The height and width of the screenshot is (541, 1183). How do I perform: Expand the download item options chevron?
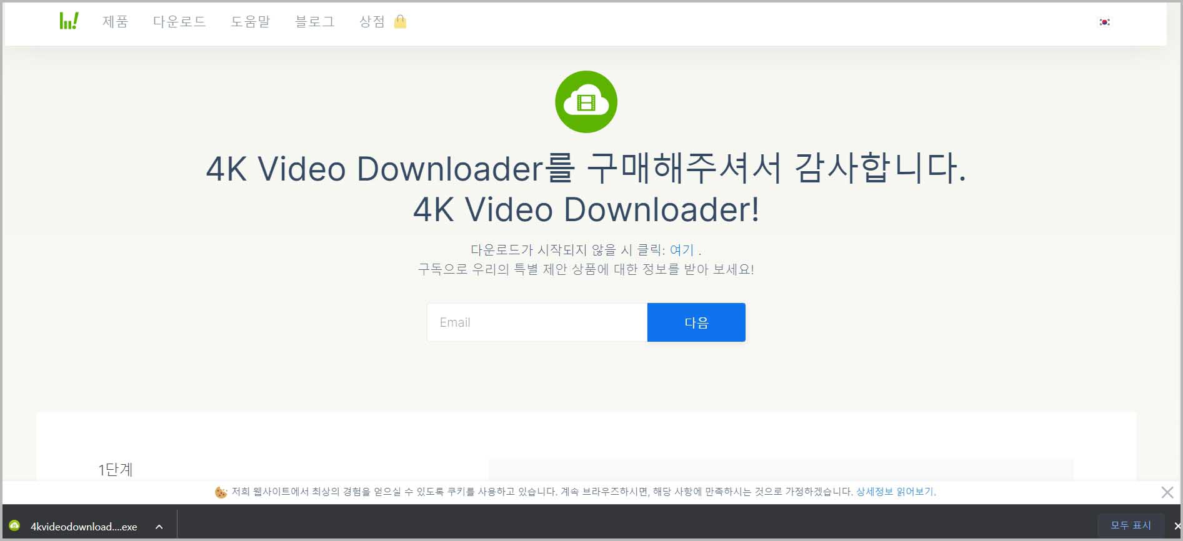159,527
